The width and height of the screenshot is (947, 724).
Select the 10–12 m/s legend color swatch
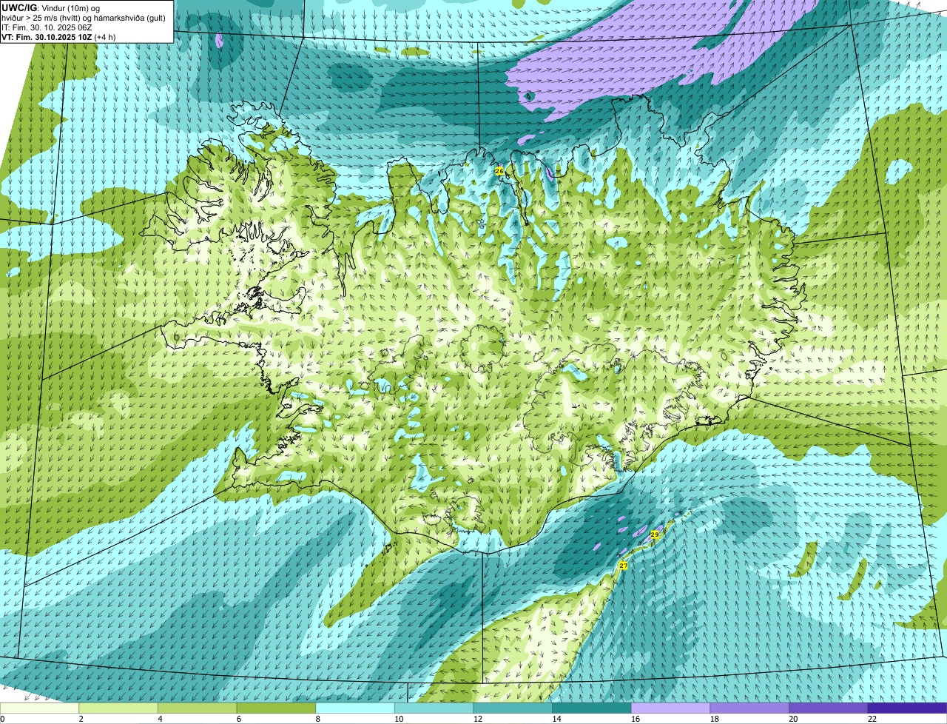tap(434, 708)
